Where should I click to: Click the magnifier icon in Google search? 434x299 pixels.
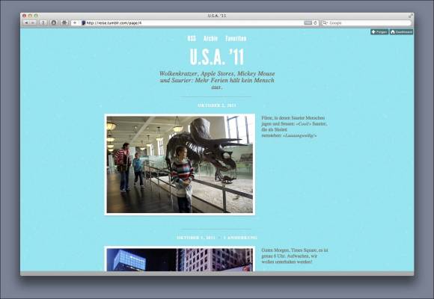pos(325,23)
